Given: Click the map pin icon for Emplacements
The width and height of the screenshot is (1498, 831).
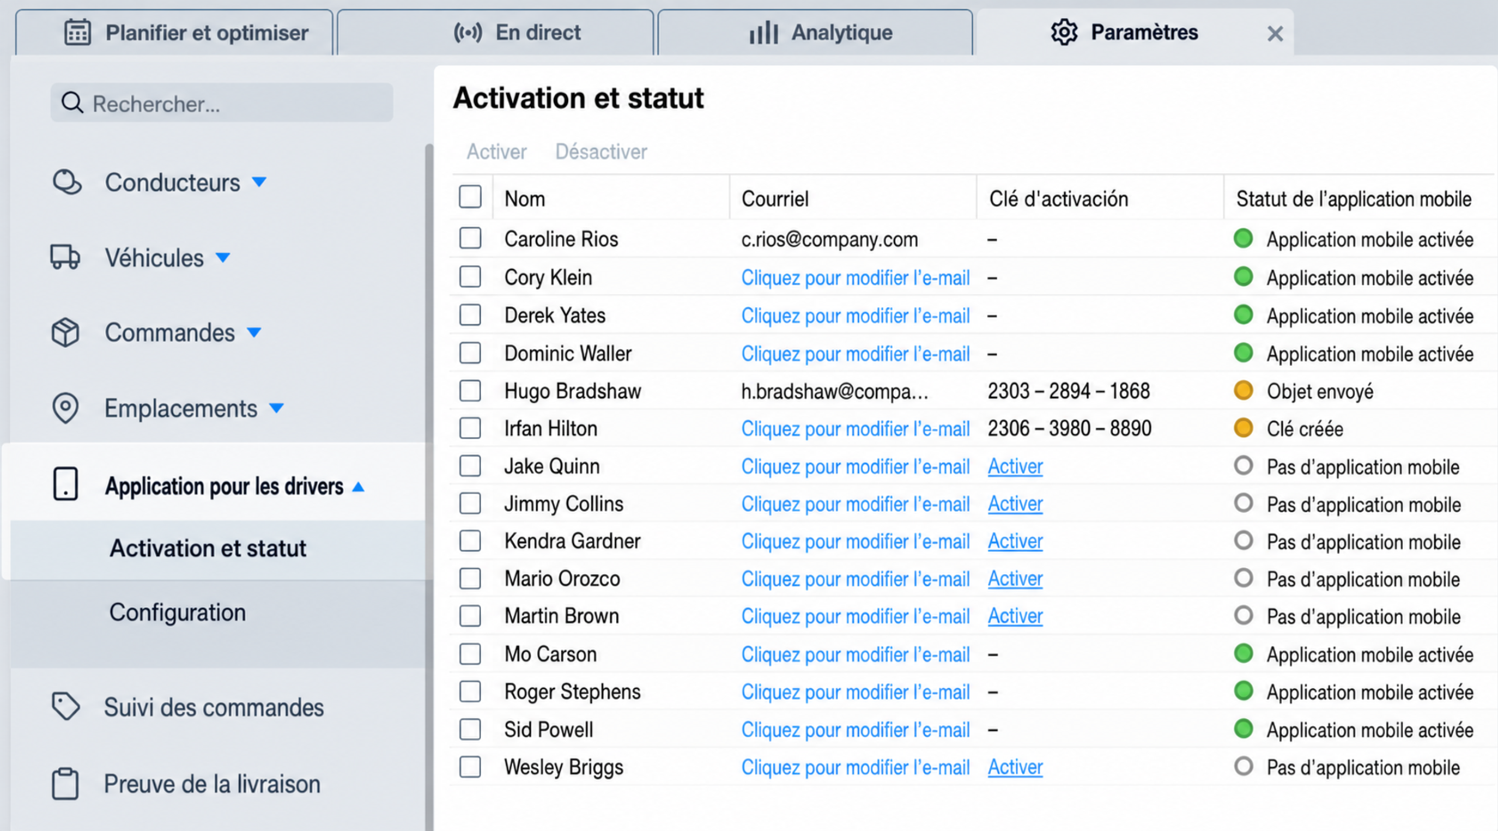Looking at the screenshot, I should click(65, 408).
